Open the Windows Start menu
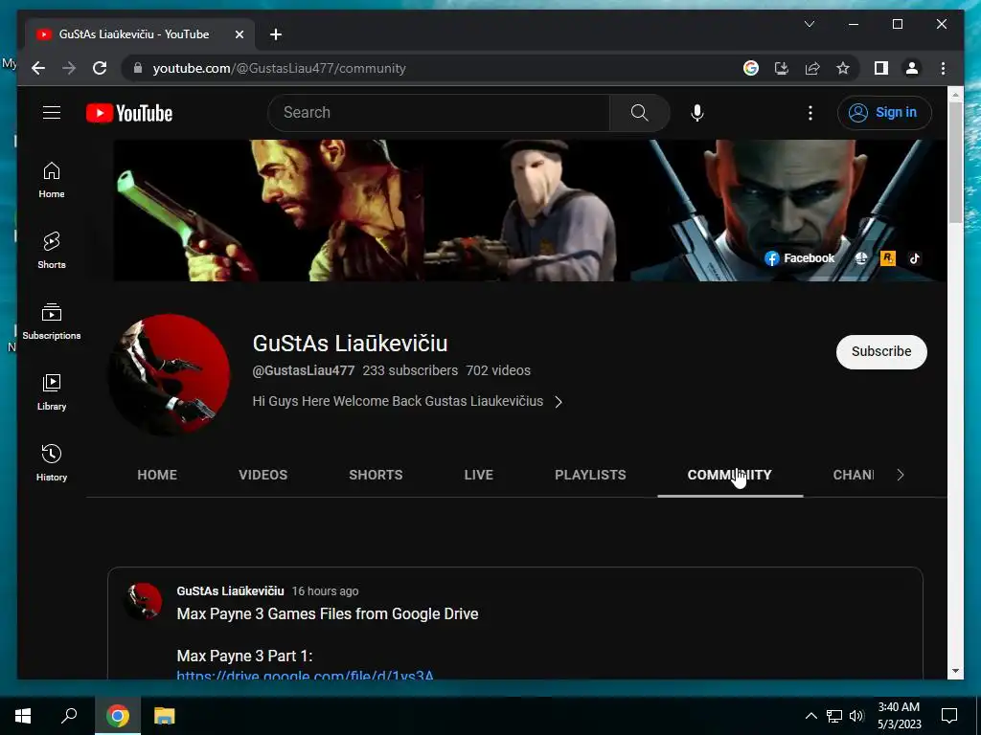The width and height of the screenshot is (981, 735). [23, 716]
